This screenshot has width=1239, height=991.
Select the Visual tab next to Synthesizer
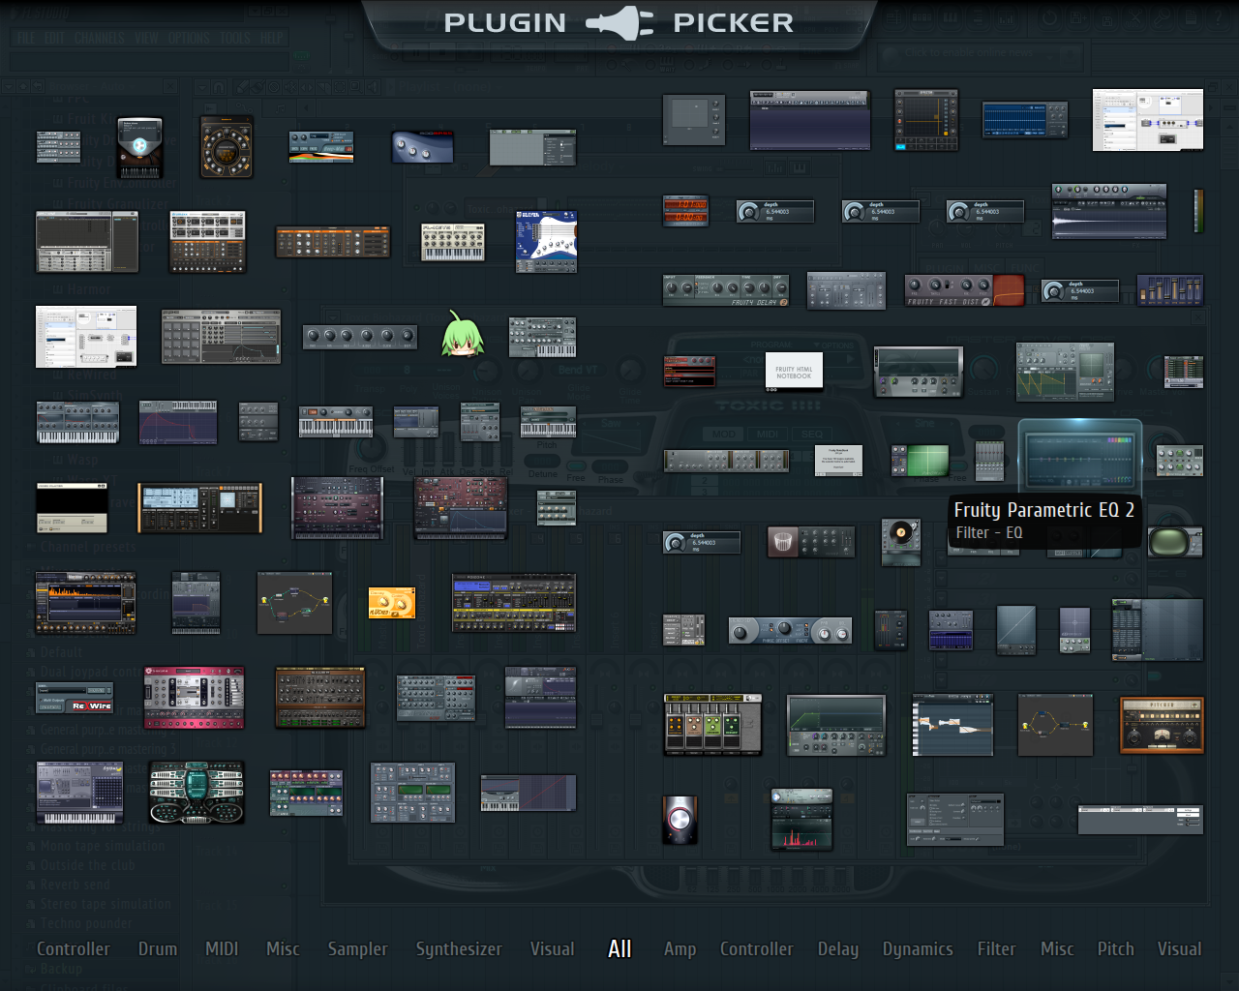point(552,949)
